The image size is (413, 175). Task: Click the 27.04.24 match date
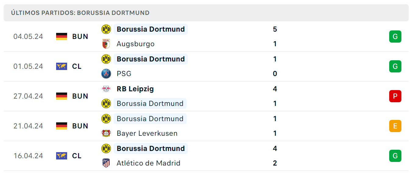(x=28, y=96)
